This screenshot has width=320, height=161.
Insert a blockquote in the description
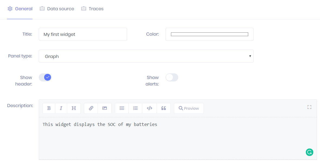164,108
